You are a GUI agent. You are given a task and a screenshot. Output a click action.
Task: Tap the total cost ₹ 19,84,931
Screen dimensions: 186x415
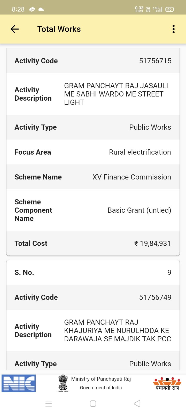152,243
